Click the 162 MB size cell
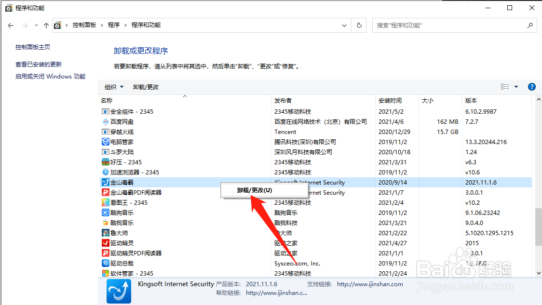This screenshot has width=542, height=305. (x=447, y=121)
